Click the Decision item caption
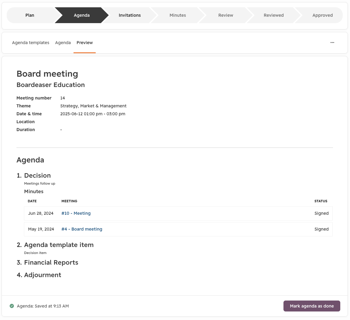 click(35, 253)
